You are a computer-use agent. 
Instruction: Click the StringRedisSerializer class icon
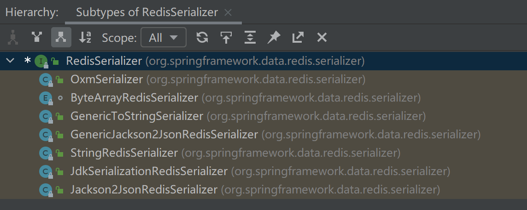coord(45,153)
